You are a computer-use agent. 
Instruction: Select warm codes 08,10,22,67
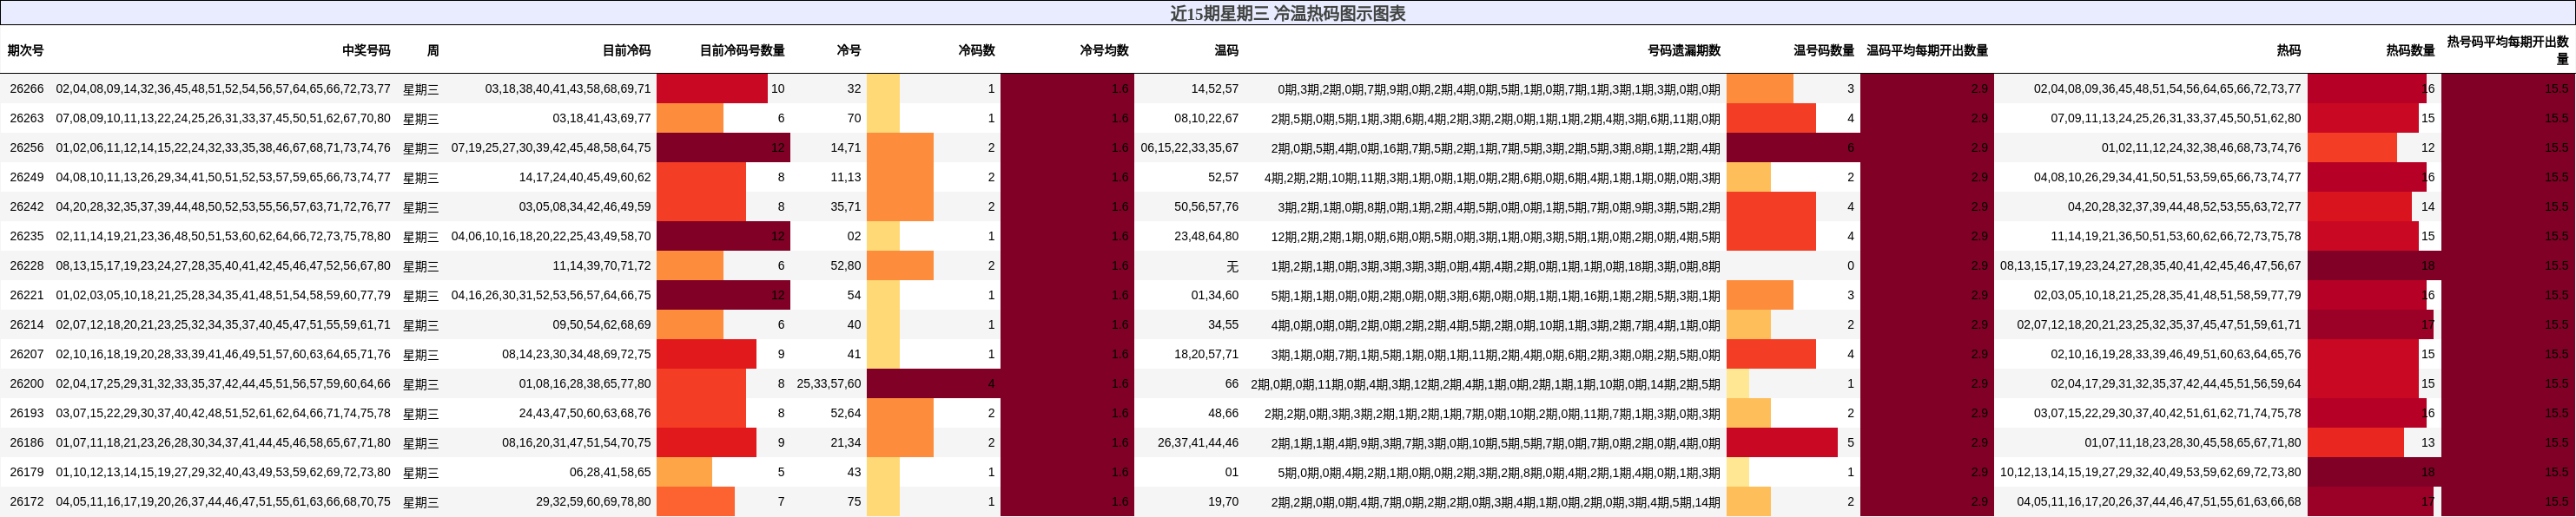1206,118
